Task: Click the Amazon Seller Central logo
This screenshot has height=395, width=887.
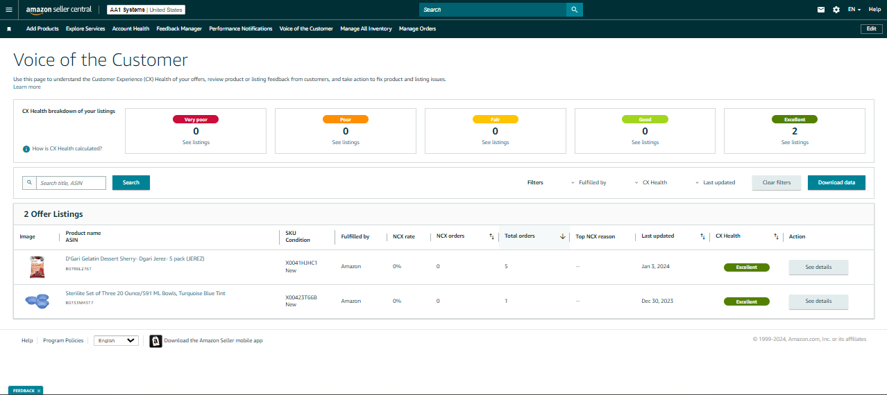Action: [59, 10]
